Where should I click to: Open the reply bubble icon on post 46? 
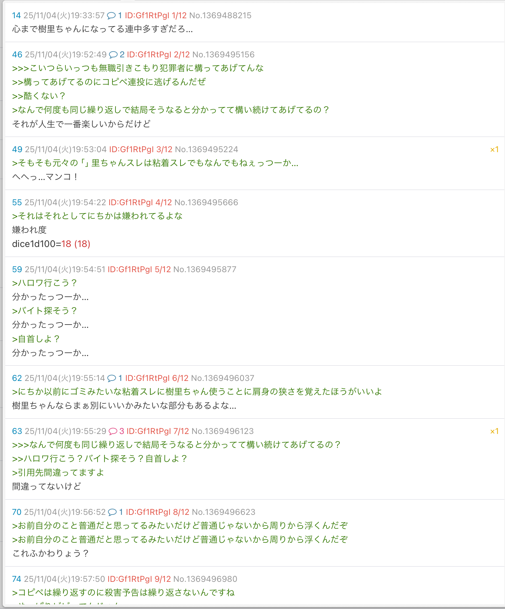click(x=113, y=55)
